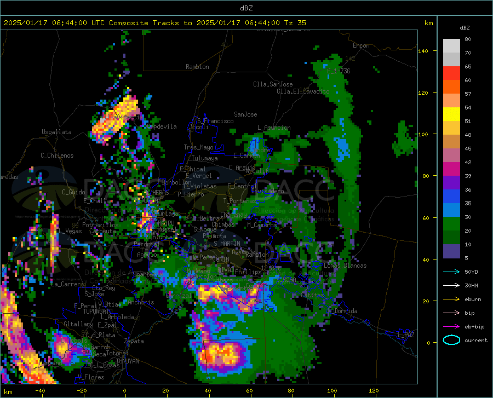Click the SanJose location label
493x398 pixels.
tap(245, 114)
